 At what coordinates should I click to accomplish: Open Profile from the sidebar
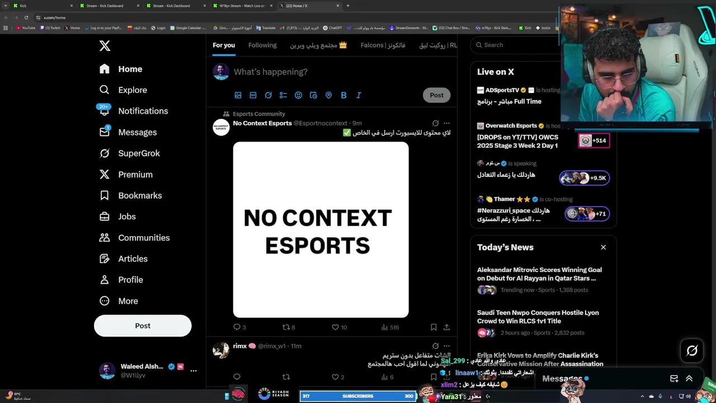[121, 280]
